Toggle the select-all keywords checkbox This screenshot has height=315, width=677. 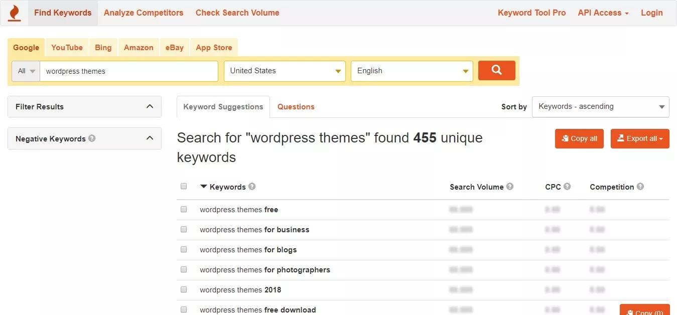[x=184, y=186]
